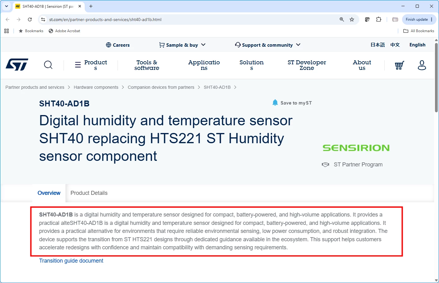Switch language to Japanese
439x283 pixels.
click(x=378, y=45)
